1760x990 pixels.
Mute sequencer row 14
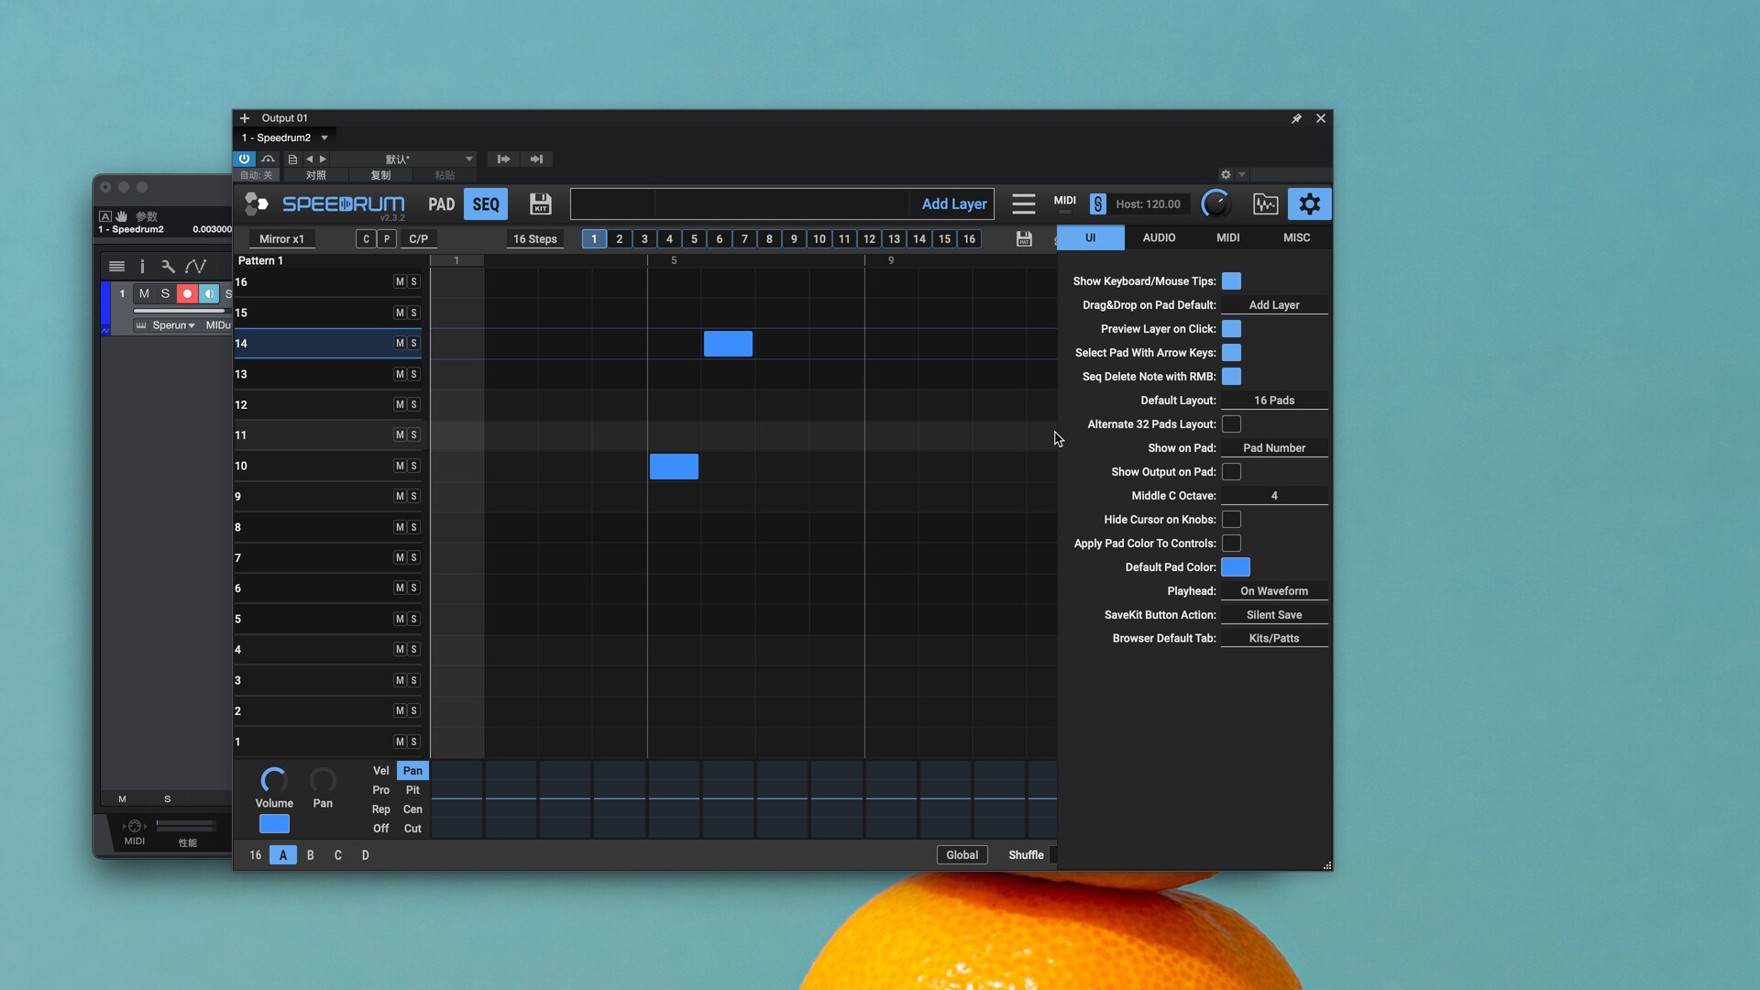pos(400,343)
